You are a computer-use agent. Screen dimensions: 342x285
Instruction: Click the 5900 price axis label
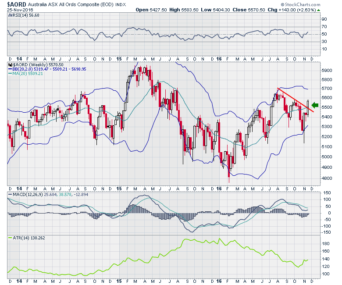327,71
